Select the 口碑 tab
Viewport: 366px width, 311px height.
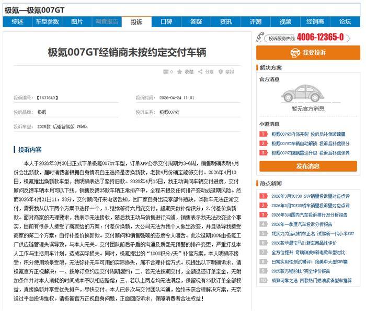(x=166, y=22)
